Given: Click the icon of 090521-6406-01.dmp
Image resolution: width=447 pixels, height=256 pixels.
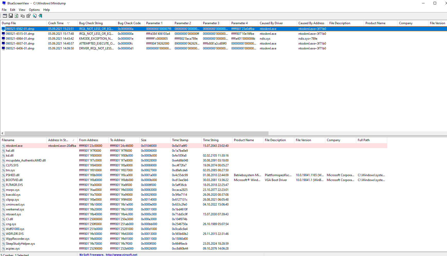Looking at the screenshot, I should pyautogui.click(x=3, y=48).
